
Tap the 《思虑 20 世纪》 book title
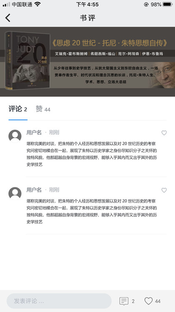[x=110, y=43]
